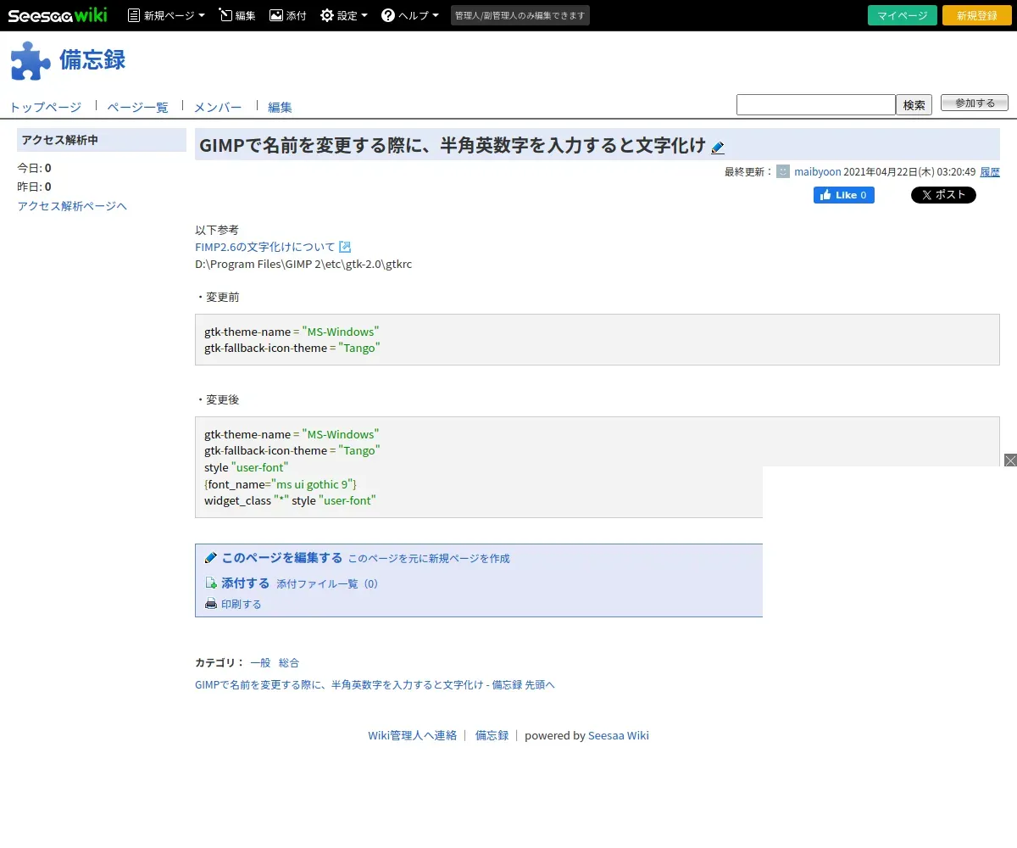Click the マイページ button
1017x848 pixels.
point(903,15)
